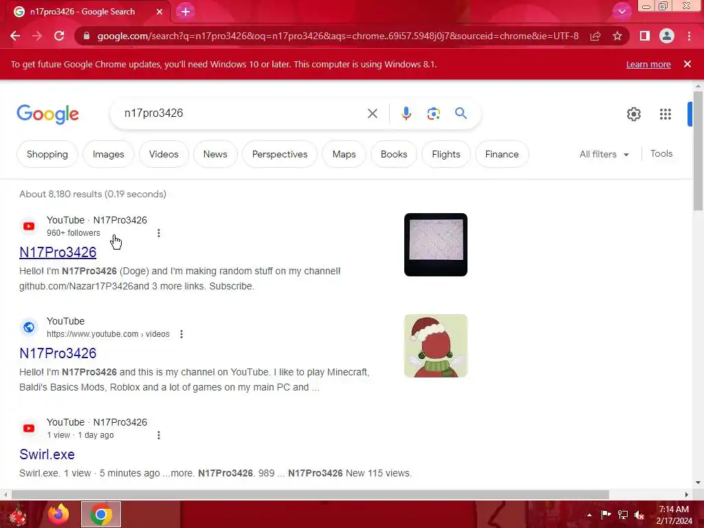Open Google quick settings gear

[633, 114]
